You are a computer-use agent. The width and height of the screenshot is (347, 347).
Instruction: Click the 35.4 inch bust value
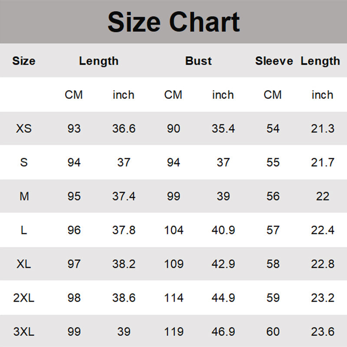[x=223, y=128]
